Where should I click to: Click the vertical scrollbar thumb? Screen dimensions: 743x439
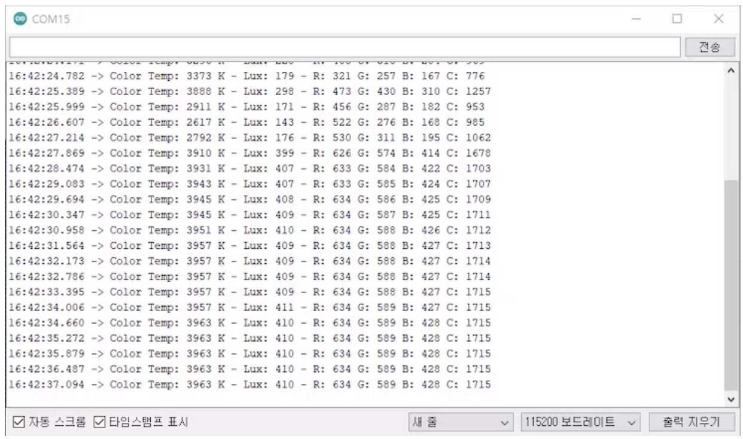pyautogui.click(x=729, y=284)
